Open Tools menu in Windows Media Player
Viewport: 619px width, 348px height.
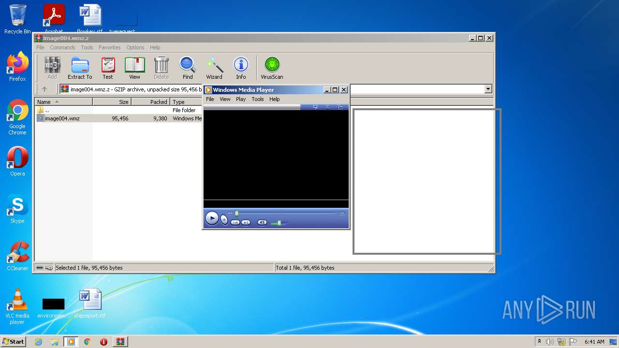(x=258, y=99)
